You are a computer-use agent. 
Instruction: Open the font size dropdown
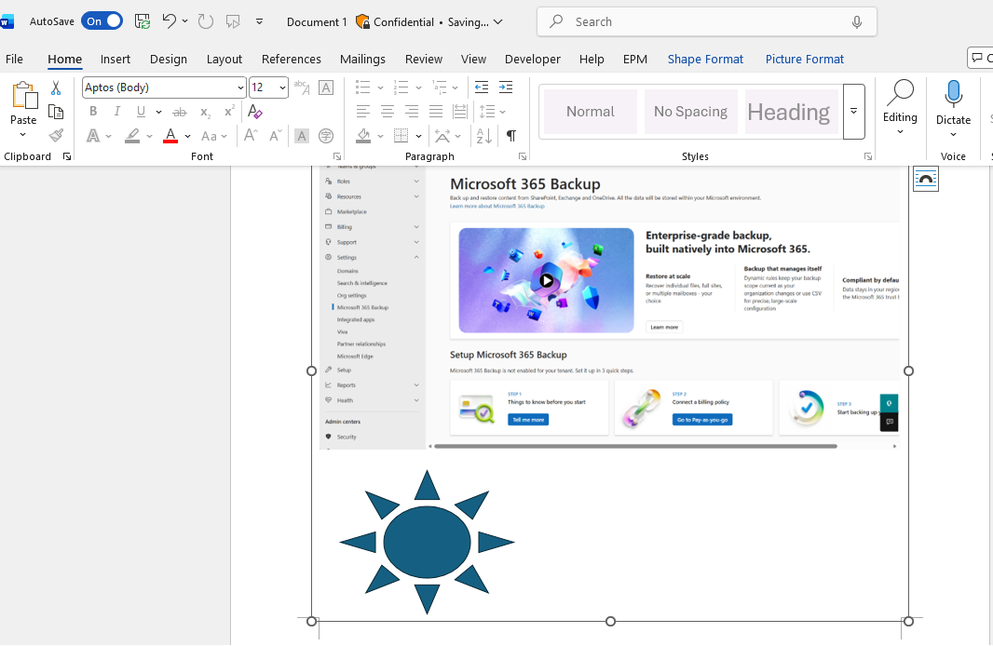click(282, 87)
